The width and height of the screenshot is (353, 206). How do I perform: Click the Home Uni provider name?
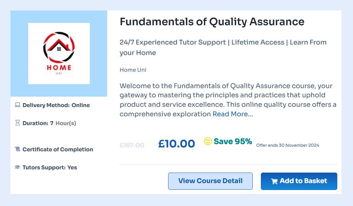tap(133, 70)
